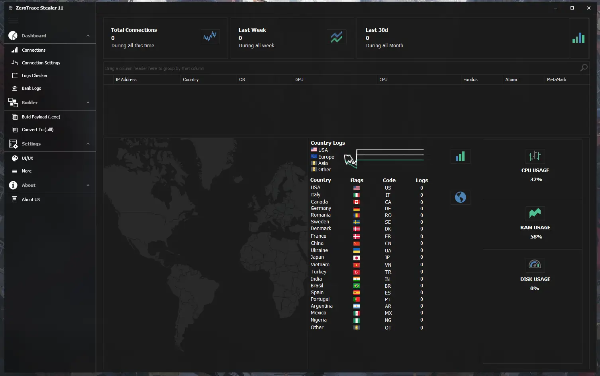Sort the grid by the Country column header
Image resolution: width=600 pixels, height=376 pixels.
coord(191,79)
